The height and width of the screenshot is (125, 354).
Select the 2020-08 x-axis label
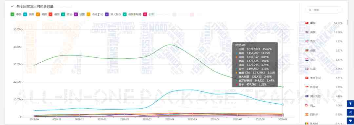pos(260,119)
